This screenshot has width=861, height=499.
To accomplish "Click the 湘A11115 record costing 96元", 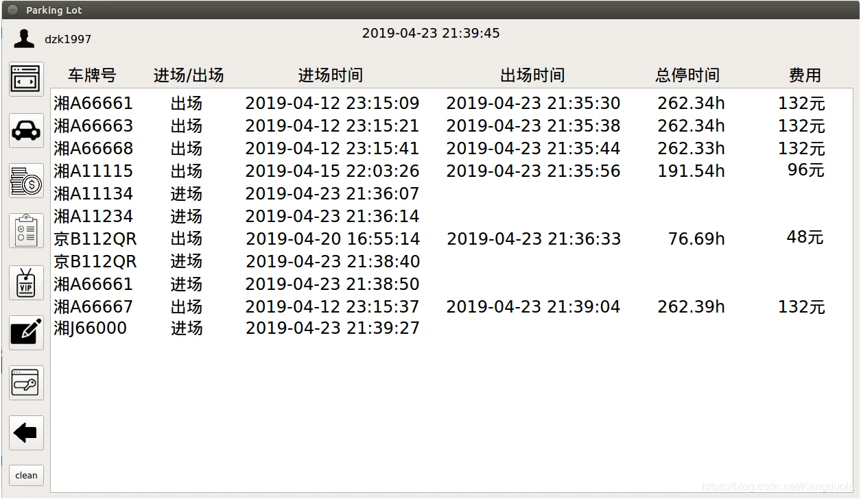I will click(x=439, y=171).
